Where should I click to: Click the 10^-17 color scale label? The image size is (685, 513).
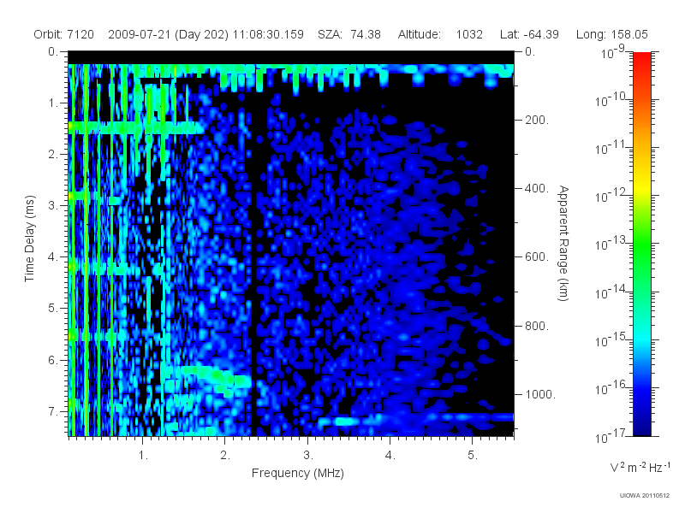(611, 436)
